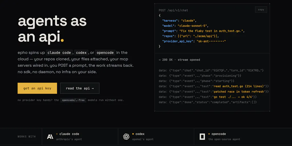Click the "claude code" inline code chip
Viewport: 292px width, 146px height.
point(59,53)
